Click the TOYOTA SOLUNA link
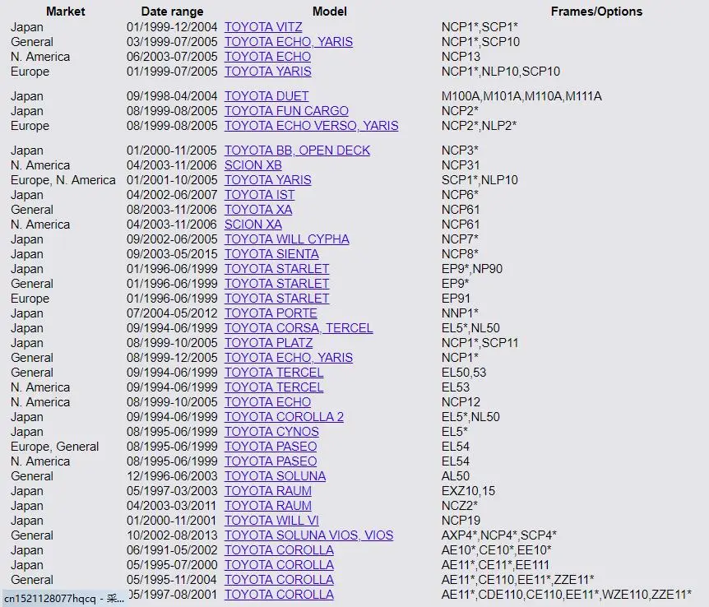 (x=275, y=476)
